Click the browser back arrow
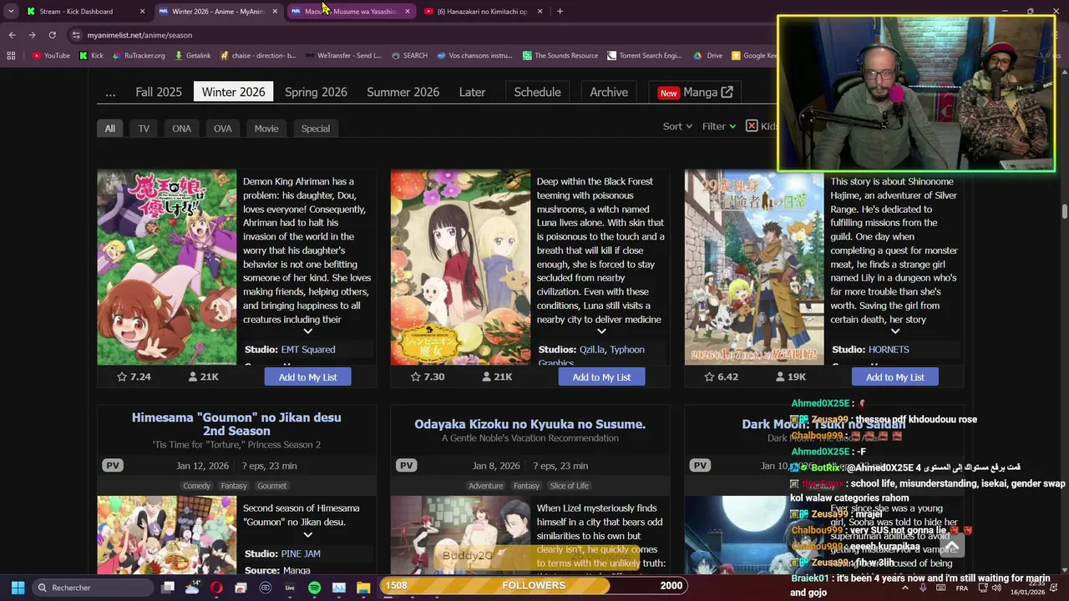 point(12,35)
